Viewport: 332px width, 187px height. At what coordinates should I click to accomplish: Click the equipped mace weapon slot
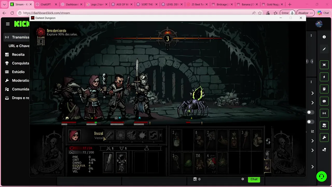click(108, 162)
